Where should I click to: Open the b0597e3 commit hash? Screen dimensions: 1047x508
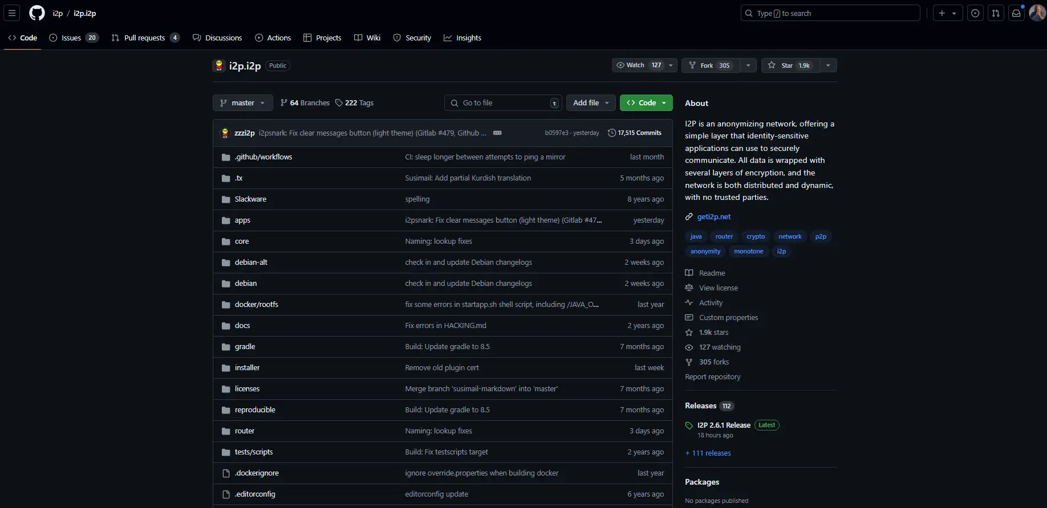pos(557,133)
